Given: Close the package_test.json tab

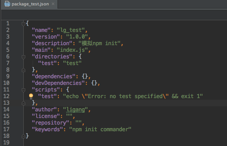Looking at the screenshot, I should 53,4.
